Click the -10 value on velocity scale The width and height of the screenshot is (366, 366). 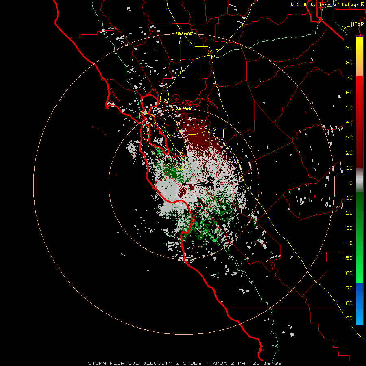coord(348,198)
